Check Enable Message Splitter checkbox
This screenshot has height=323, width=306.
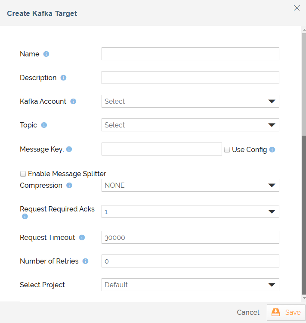click(23, 174)
